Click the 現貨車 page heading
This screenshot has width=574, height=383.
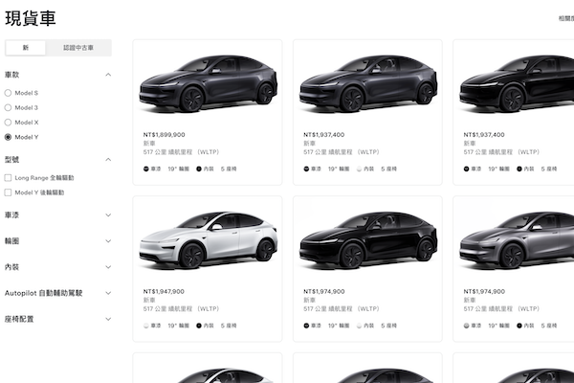coord(31,18)
